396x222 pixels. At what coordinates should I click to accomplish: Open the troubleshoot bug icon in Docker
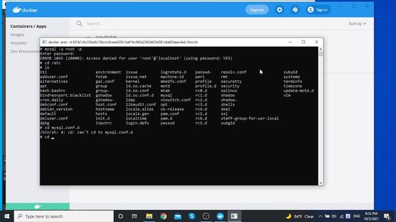(x=295, y=10)
